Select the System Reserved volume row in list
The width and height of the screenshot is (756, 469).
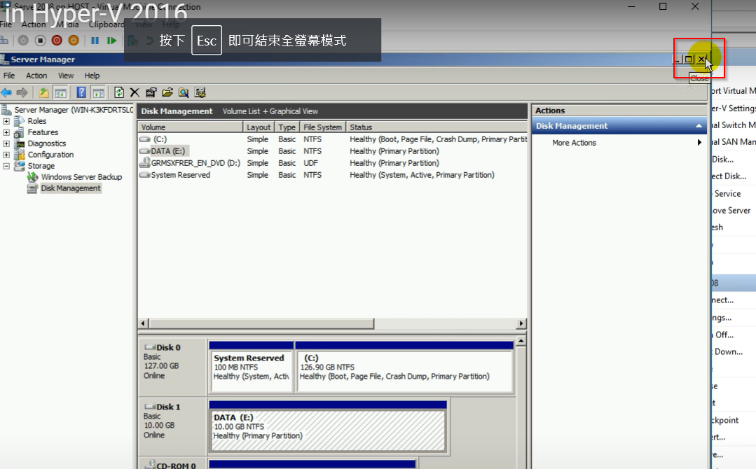tap(333, 175)
